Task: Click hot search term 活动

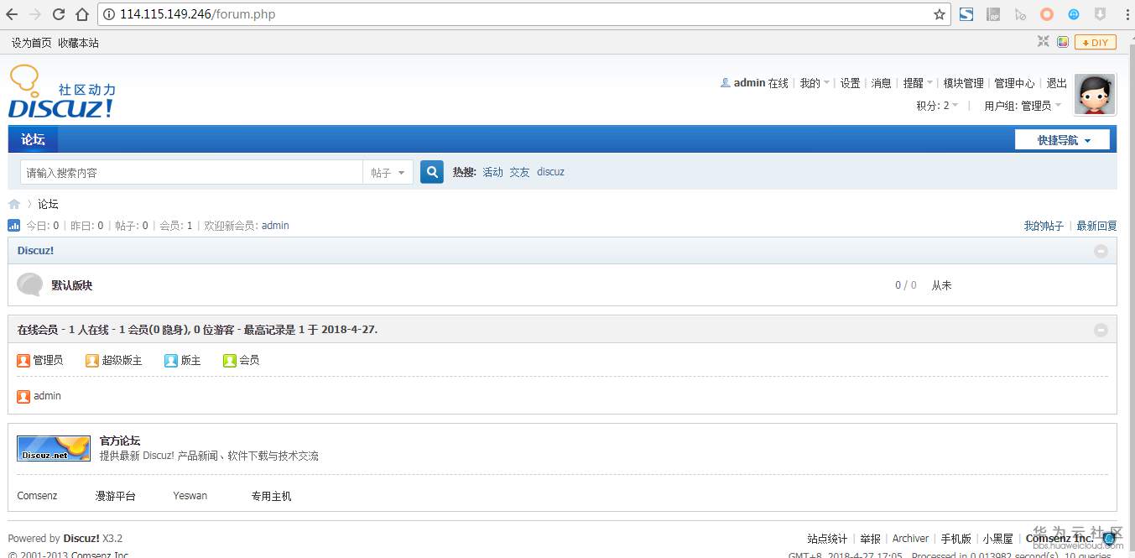Action: (492, 172)
